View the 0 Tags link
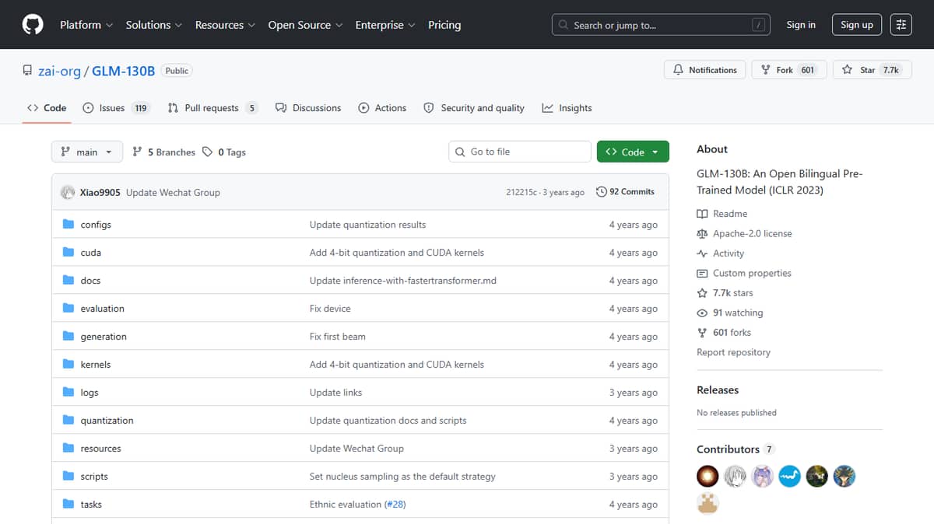The image size is (934, 524). tap(224, 152)
